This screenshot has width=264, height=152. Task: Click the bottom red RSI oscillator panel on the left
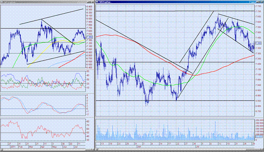(43, 130)
